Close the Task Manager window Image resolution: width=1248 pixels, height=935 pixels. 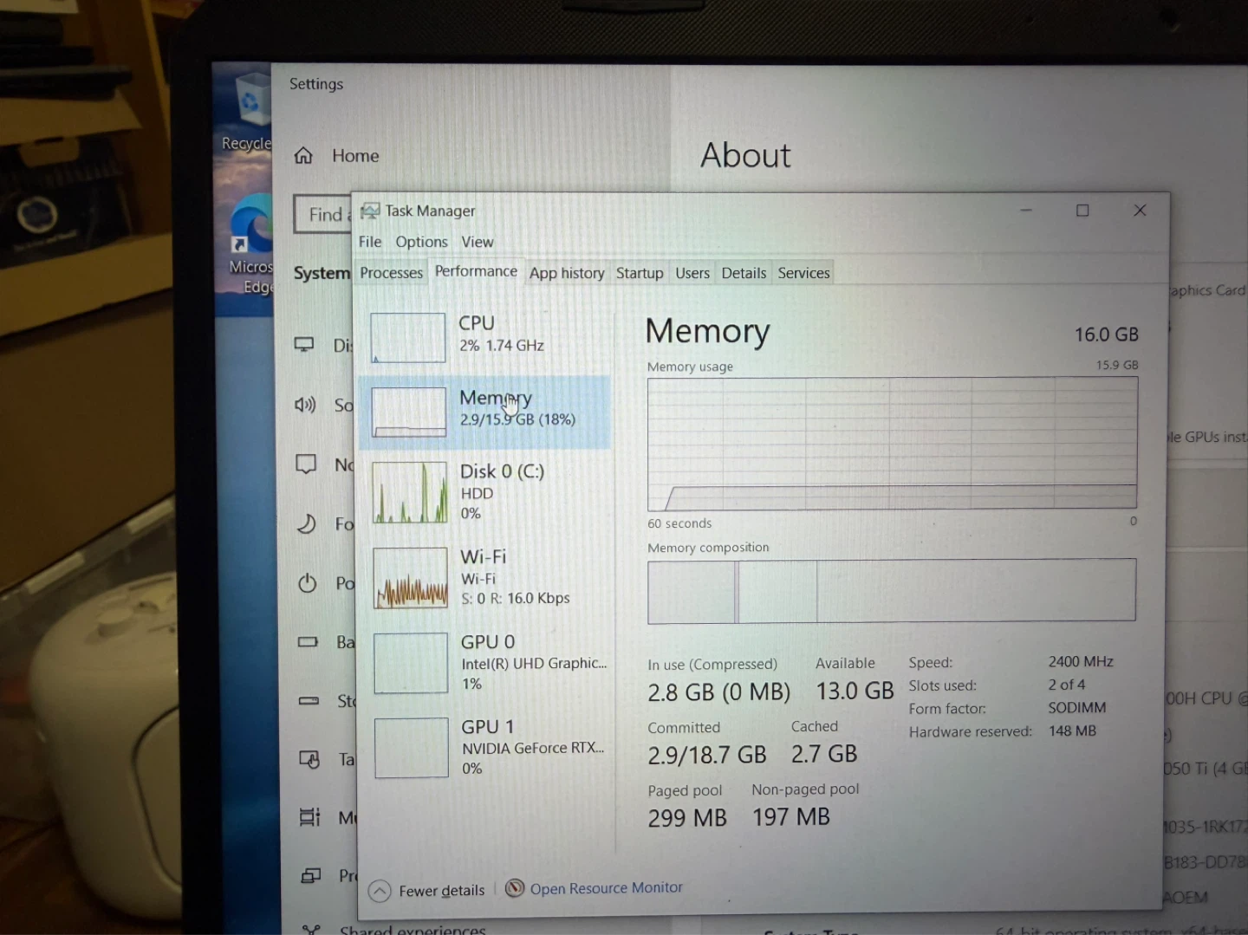click(x=1140, y=211)
